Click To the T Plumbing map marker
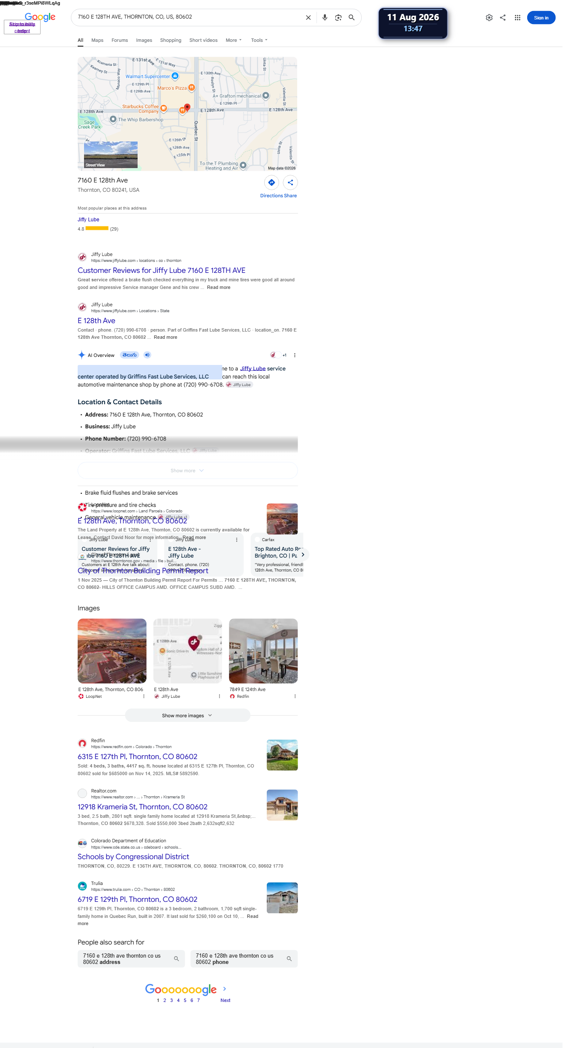Screen dimensions: 569x1048 (243, 165)
